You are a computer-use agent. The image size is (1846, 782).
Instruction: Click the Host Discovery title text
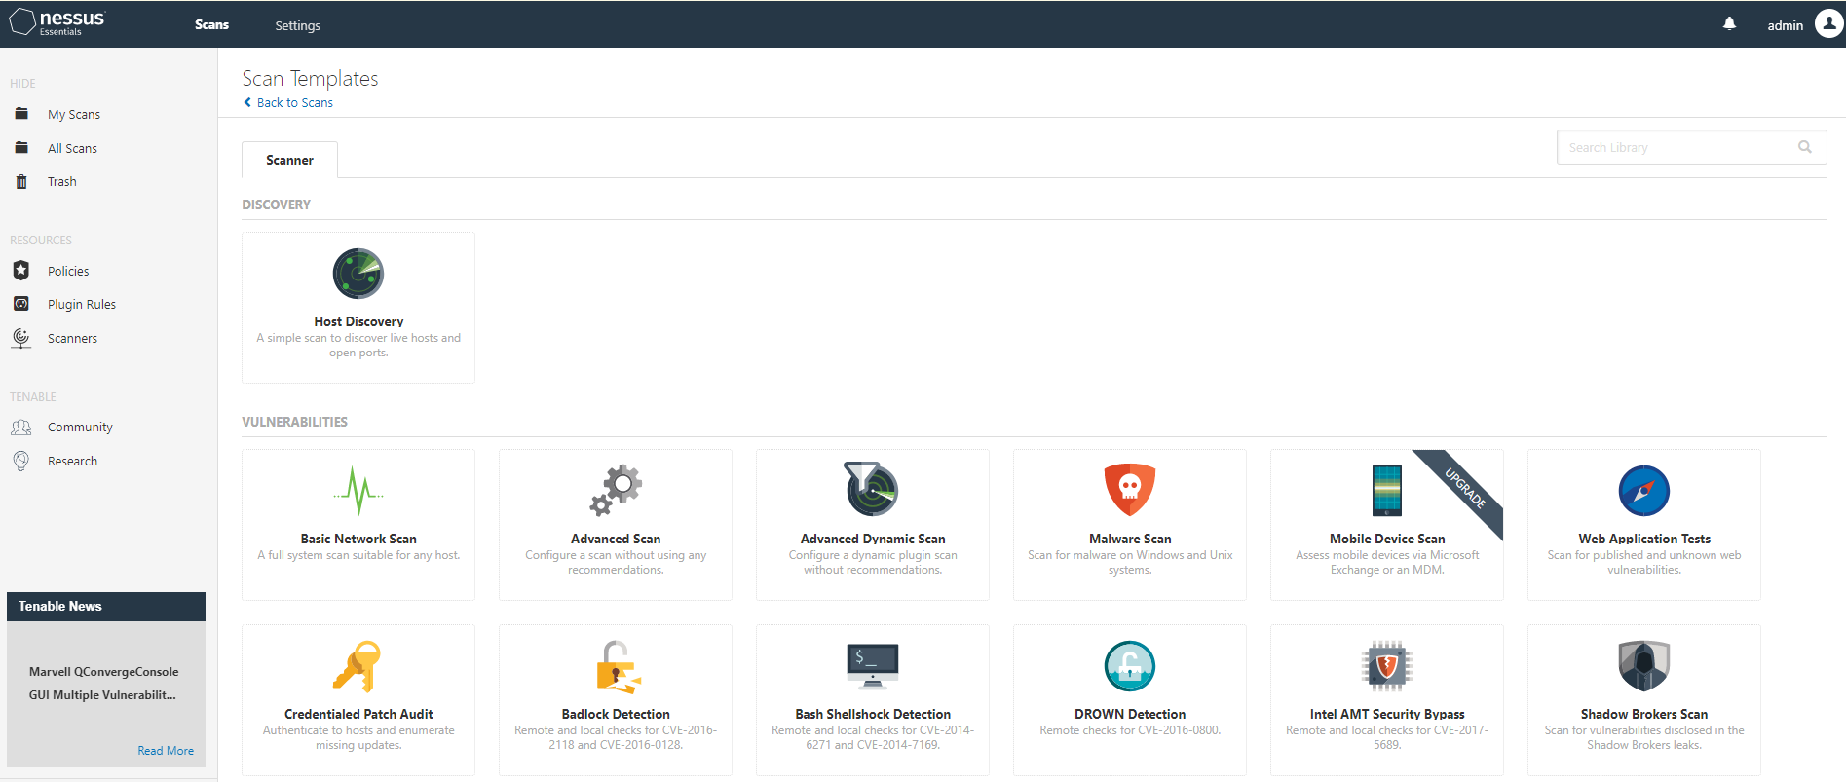[x=358, y=321]
